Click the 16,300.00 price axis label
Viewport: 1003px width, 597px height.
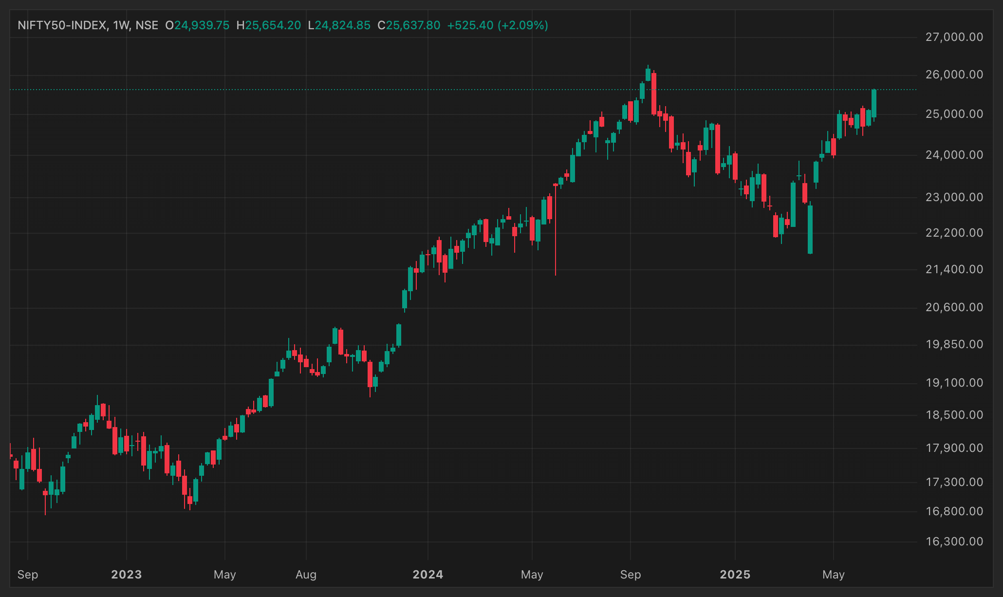[954, 541]
